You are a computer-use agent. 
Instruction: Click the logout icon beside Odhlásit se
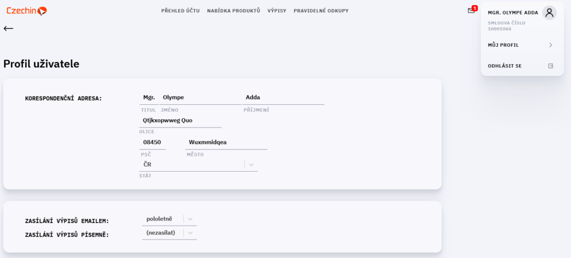point(550,66)
